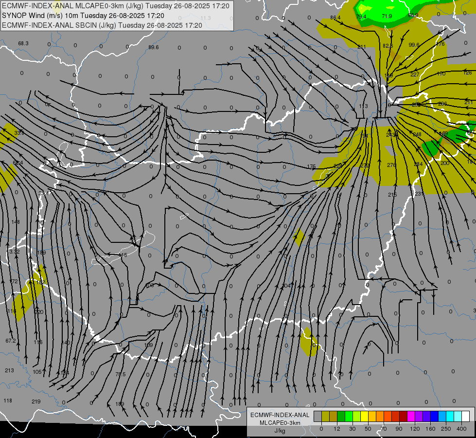The height and width of the screenshot is (438, 476).
Task: Pick the pale cyan swatch left of 400
Action: [458, 416]
